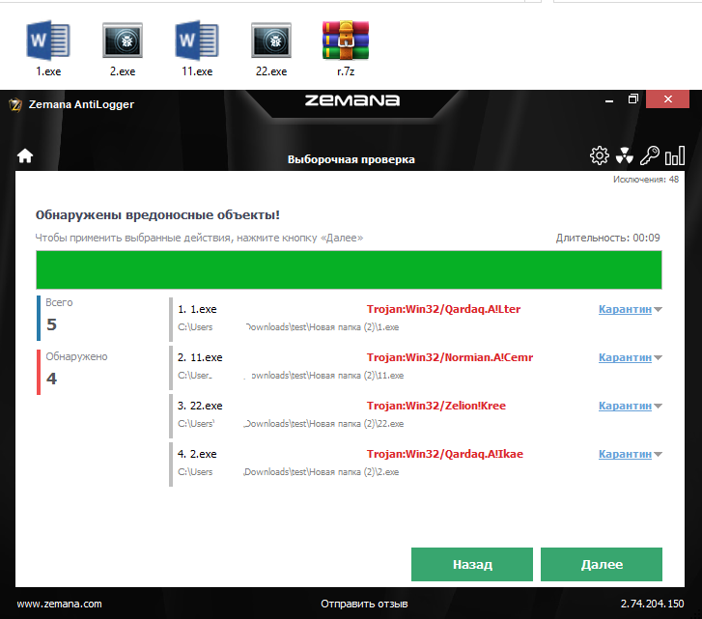
Task: Click the Карантин link for 1.exe
Action: pos(625,309)
